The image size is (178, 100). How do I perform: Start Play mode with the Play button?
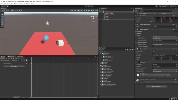tap(86, 6)
